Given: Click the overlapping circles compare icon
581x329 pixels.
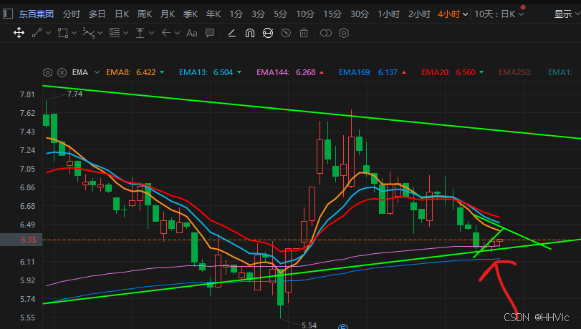Looking at the screenshot, I should pos(326,34).
